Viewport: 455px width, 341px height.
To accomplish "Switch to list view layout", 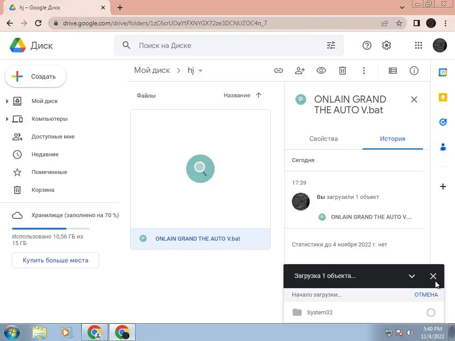I will (x=393, y=71).
